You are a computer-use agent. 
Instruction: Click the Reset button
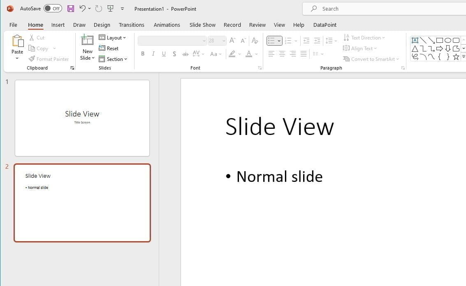[109, 49]
